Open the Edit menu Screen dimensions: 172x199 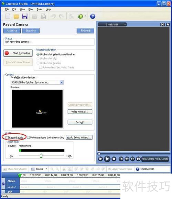(x=14, y=9)
